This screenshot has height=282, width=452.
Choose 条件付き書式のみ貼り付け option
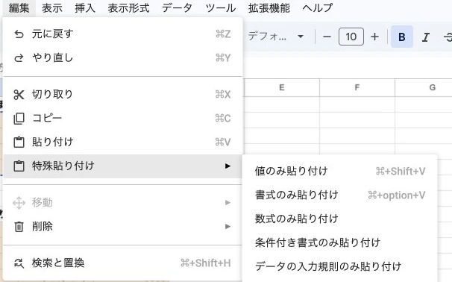340,242
